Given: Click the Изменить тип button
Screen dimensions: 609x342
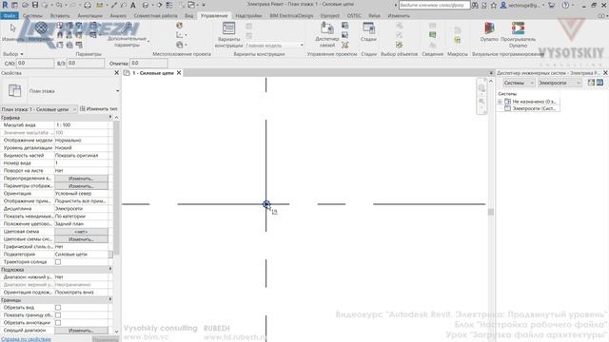Looking at the screenshot, I should (98, 109).
